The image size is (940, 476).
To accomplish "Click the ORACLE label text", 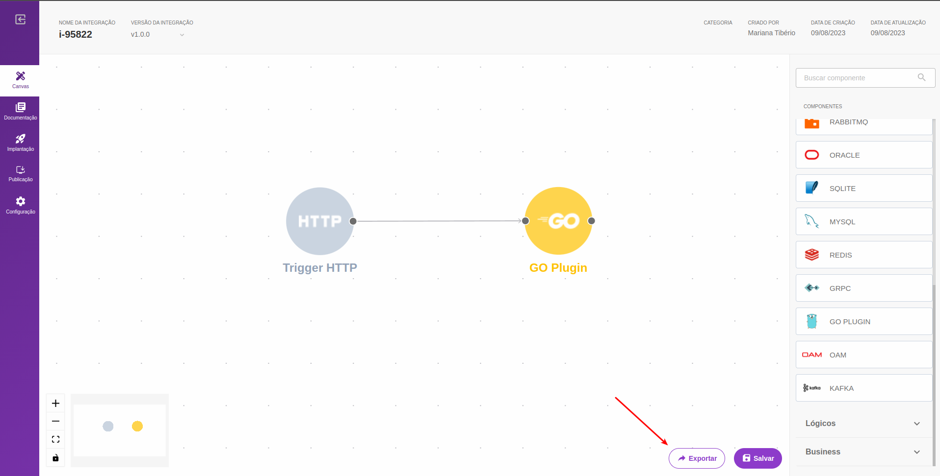I will pos(844,155).
